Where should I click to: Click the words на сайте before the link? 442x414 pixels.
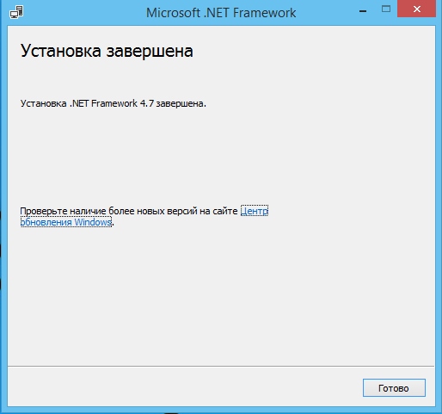point(219,211)
